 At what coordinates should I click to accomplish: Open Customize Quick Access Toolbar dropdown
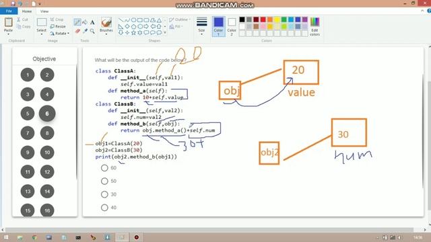40,4
